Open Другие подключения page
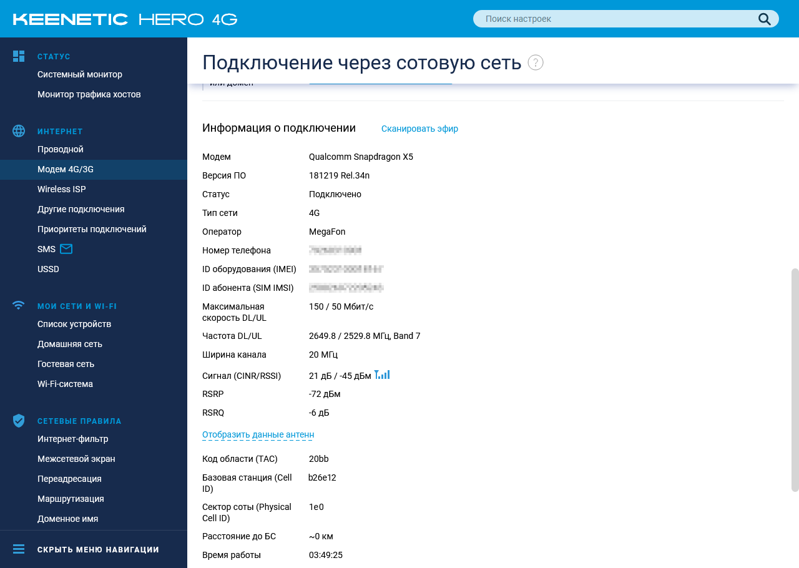Viewport: 799px width, 568px height. [81, 209]
